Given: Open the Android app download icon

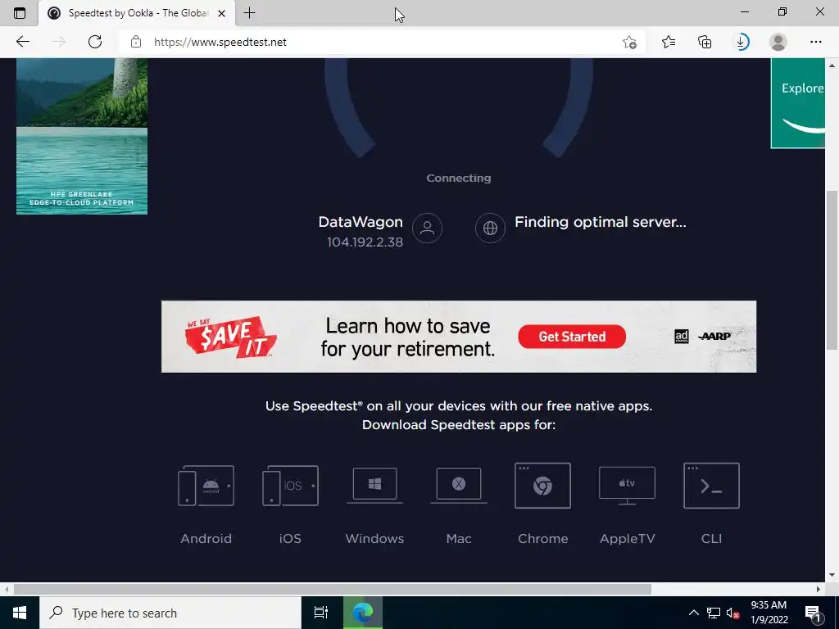Looking at the screenshot, I should pos(206,486).
